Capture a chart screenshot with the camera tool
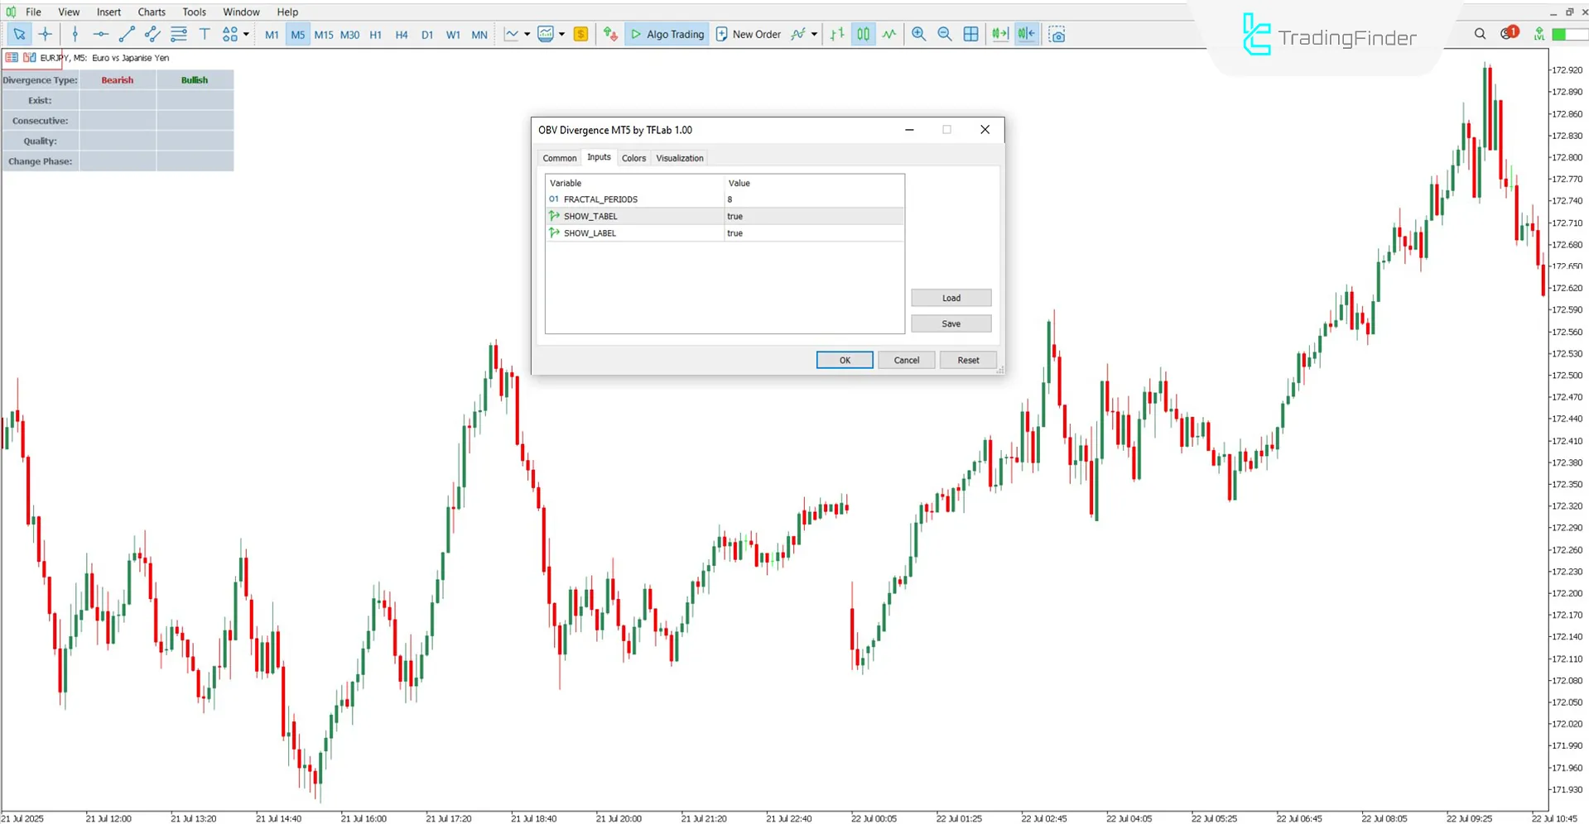 1057,34
